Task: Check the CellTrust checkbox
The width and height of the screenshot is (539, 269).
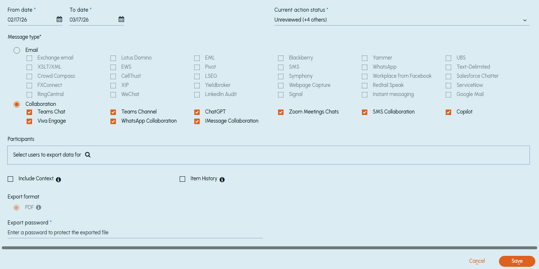Action: (113, 77)
